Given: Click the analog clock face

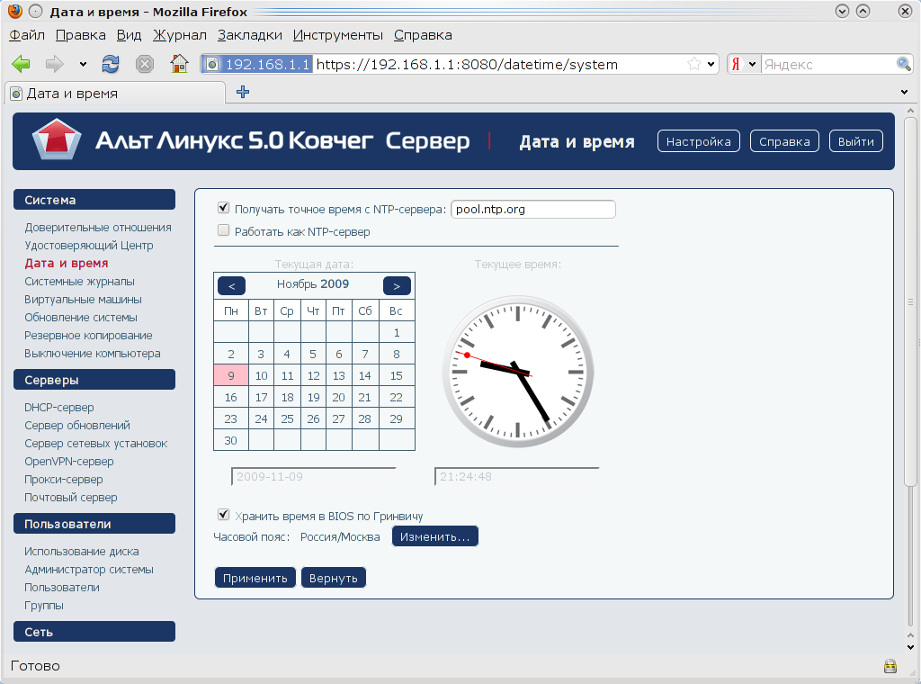Looking at the screenshot, I should tap(517, 372).
